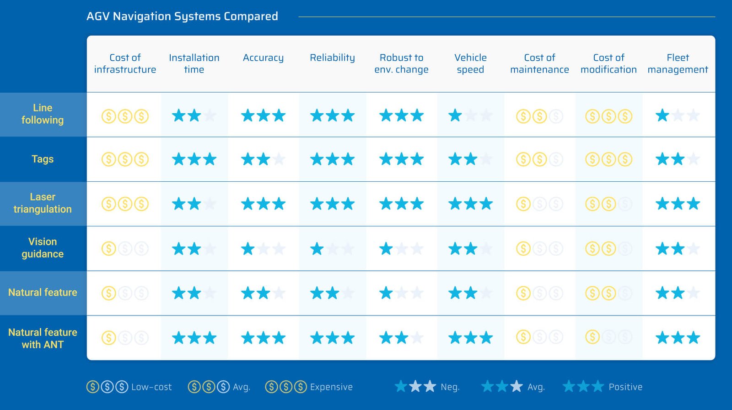Image resolution: width=732 pixels, height=410 pixels.
Task: Click Natural feature fleet management stars
Action: click(x=678, y=293)
